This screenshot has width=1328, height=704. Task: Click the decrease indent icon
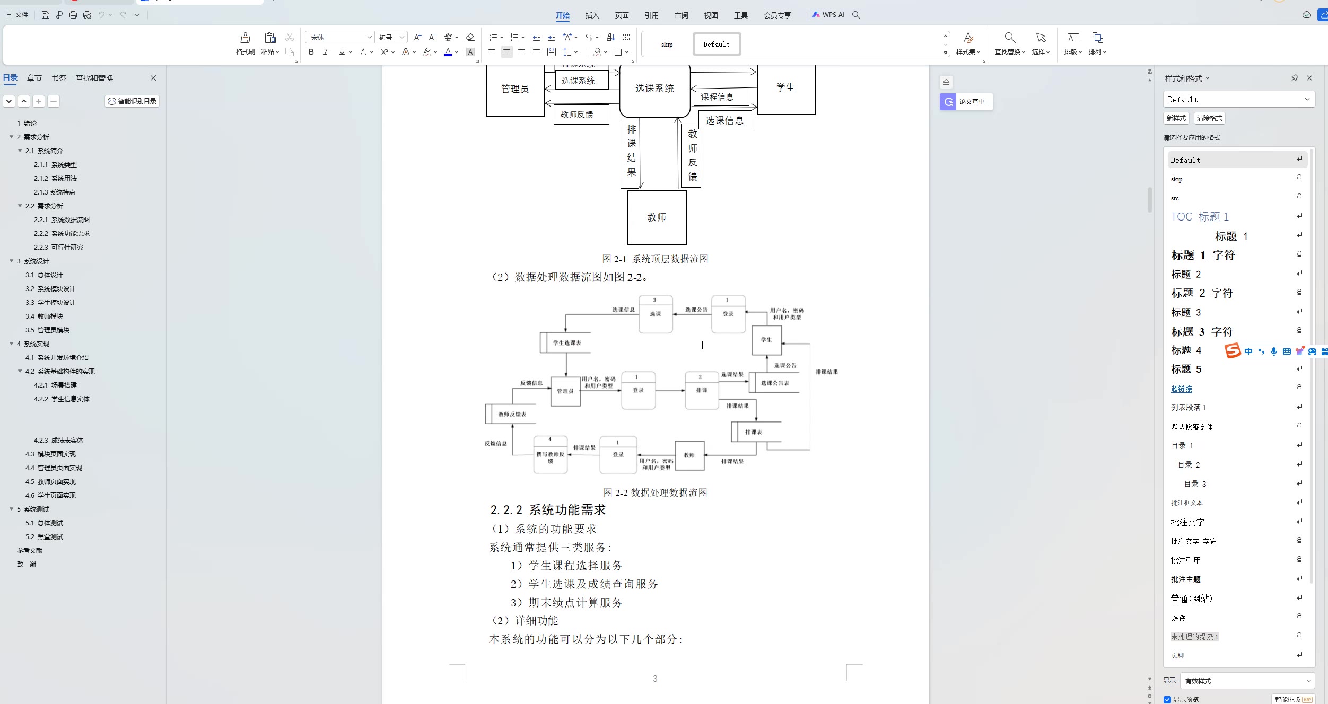tap(536, 37)
